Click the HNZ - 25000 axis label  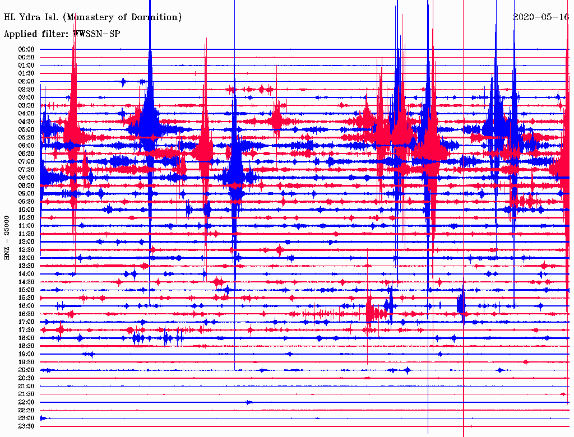click(7, 238)
